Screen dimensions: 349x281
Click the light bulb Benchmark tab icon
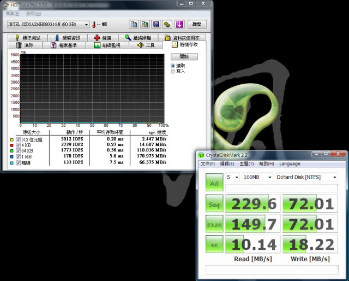tap(17, 38)
